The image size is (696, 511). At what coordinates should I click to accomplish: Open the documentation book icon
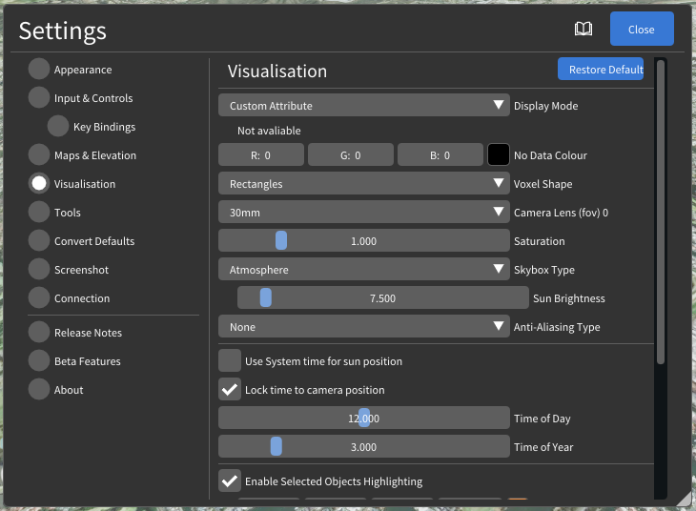[583, 30]
